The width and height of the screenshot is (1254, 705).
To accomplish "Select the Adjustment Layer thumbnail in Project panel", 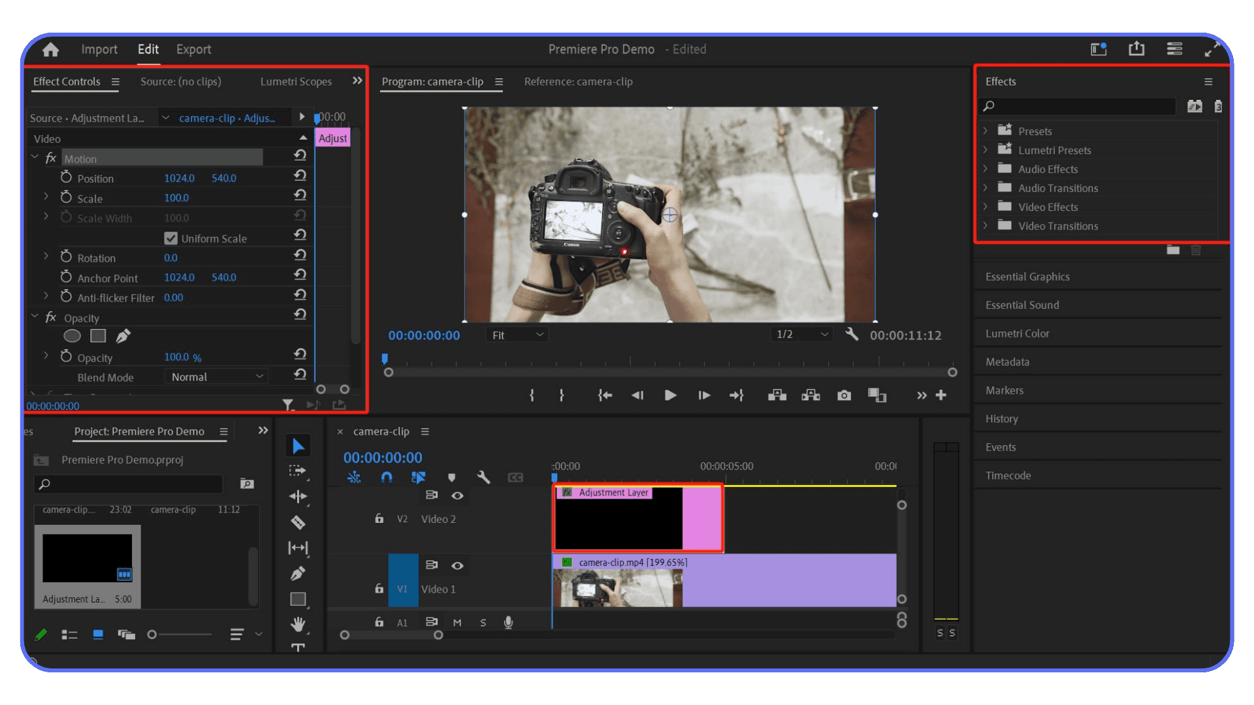I will pyautogui.click(x=87, y=557).
